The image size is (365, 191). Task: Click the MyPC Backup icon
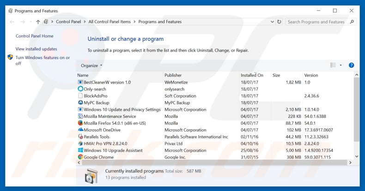pos(80,102)
